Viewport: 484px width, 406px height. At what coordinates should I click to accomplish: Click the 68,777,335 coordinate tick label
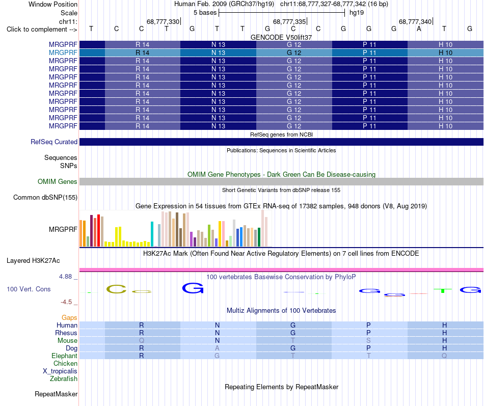pyautogui.click(x=289, y=21)
